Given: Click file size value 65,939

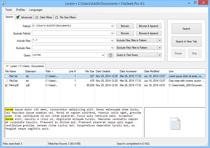Looking at the screenshot, I should point(90,85).
